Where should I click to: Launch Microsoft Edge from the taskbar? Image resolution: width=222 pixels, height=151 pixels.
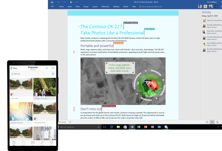pyautogui.click(x=111, y=127)
